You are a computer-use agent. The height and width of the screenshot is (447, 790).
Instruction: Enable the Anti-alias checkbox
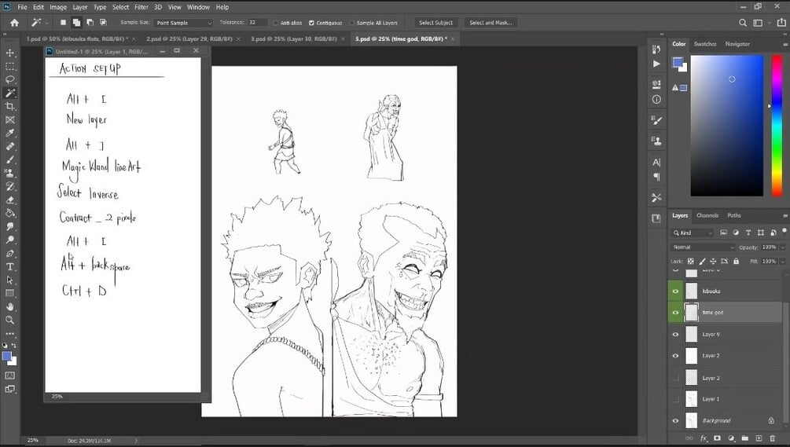(276, 23)
